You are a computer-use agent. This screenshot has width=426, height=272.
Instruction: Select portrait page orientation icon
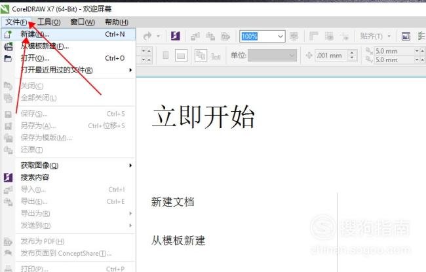(x=165, y=56)
